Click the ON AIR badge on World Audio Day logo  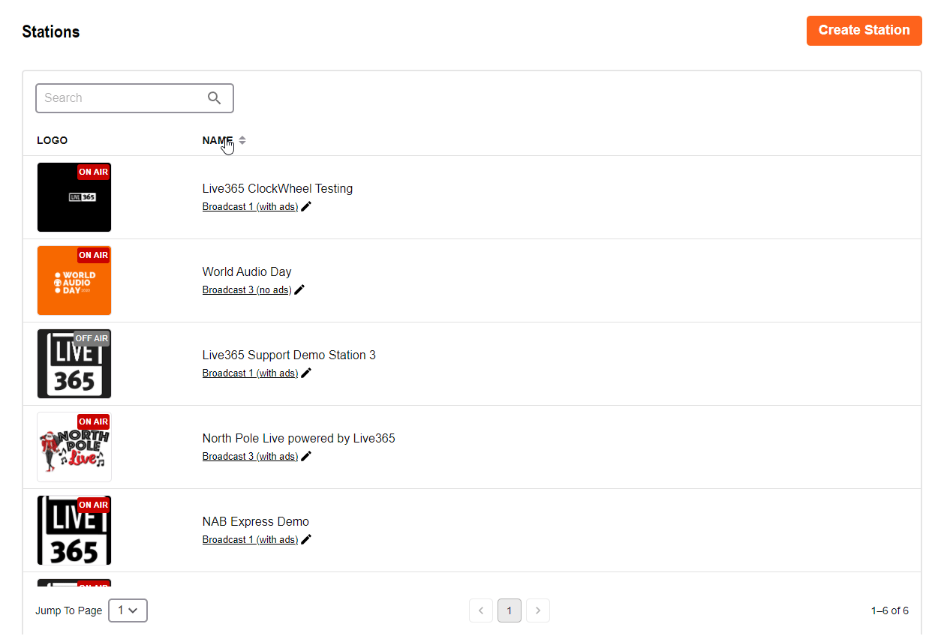click(93, 254)
